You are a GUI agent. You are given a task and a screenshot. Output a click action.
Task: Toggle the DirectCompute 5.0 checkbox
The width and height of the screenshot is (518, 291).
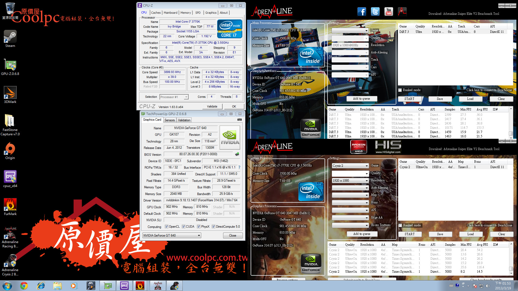click(x=214, y=227)
